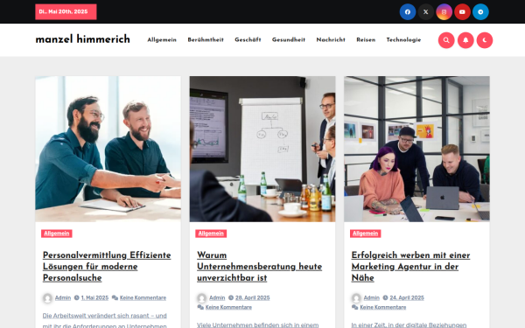Open the YouTube social icon

462,12
